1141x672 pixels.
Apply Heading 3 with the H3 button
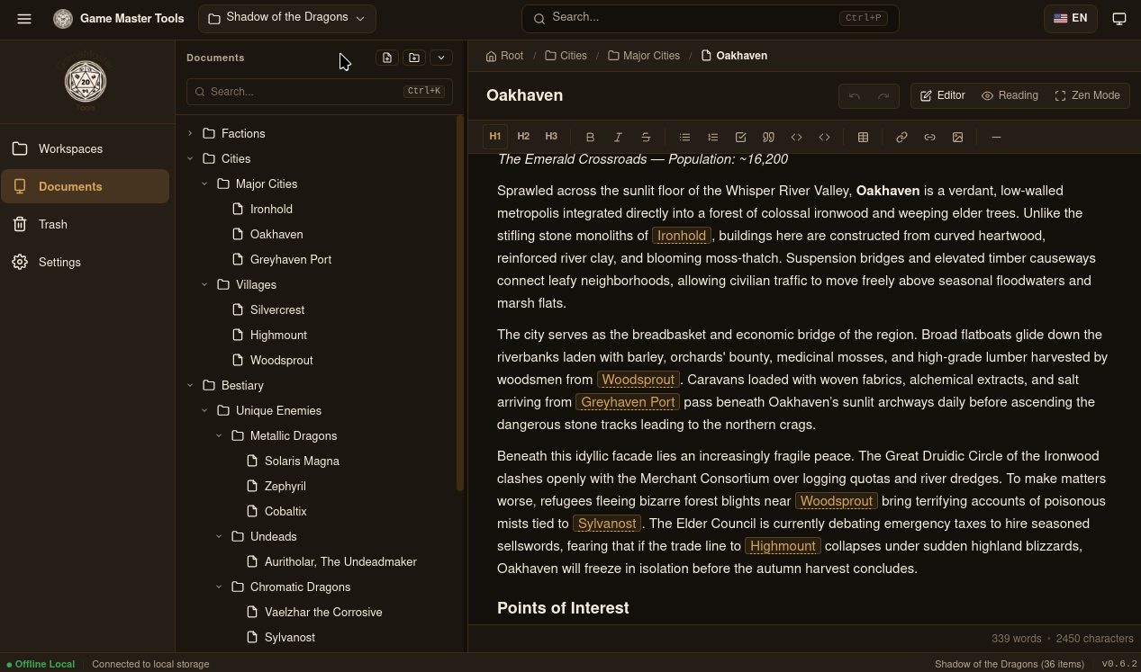tap(551, 137)
